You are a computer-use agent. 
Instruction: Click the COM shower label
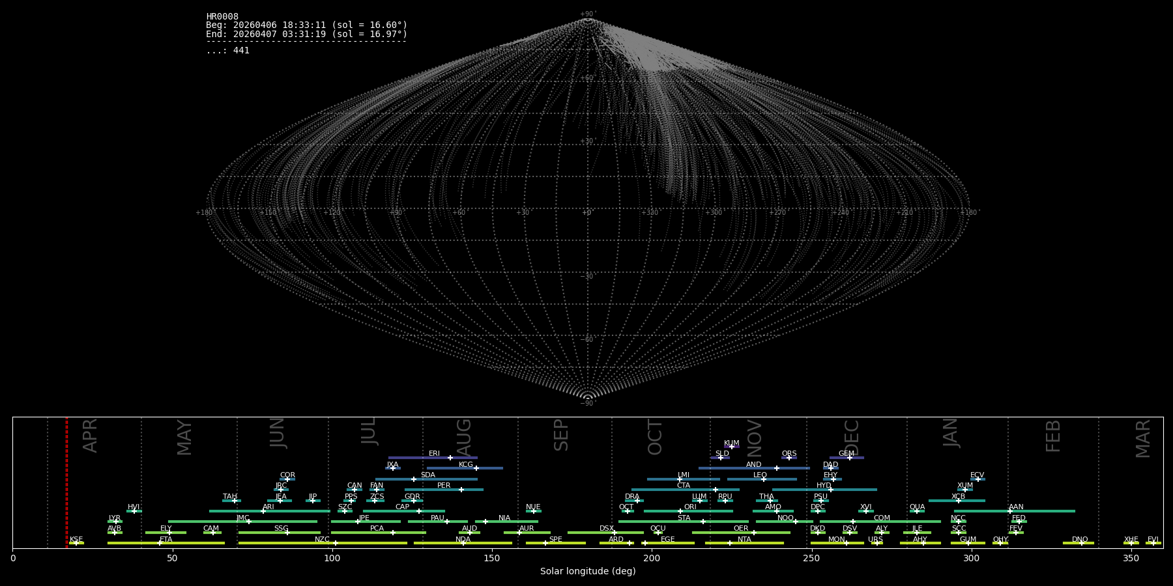(882, 518)
